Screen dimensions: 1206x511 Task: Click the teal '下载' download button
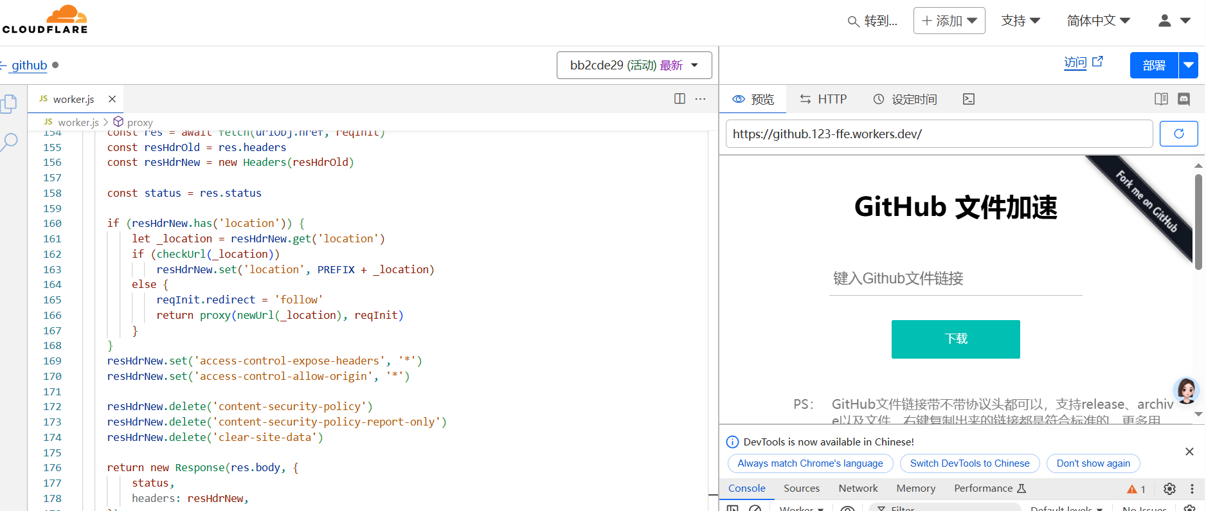956,339
